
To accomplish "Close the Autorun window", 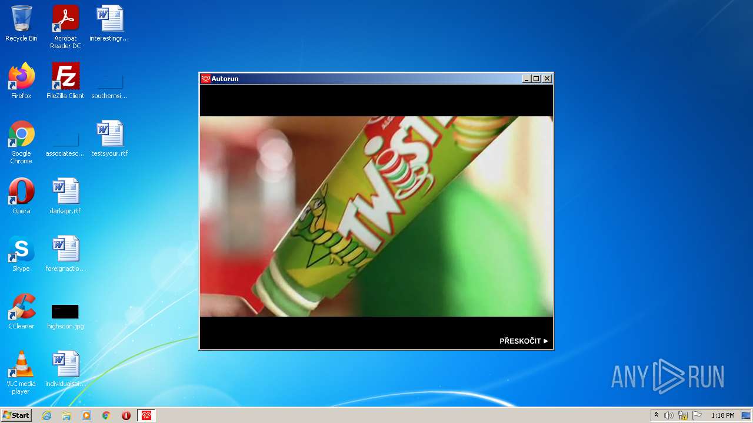I will coord(547,79).
